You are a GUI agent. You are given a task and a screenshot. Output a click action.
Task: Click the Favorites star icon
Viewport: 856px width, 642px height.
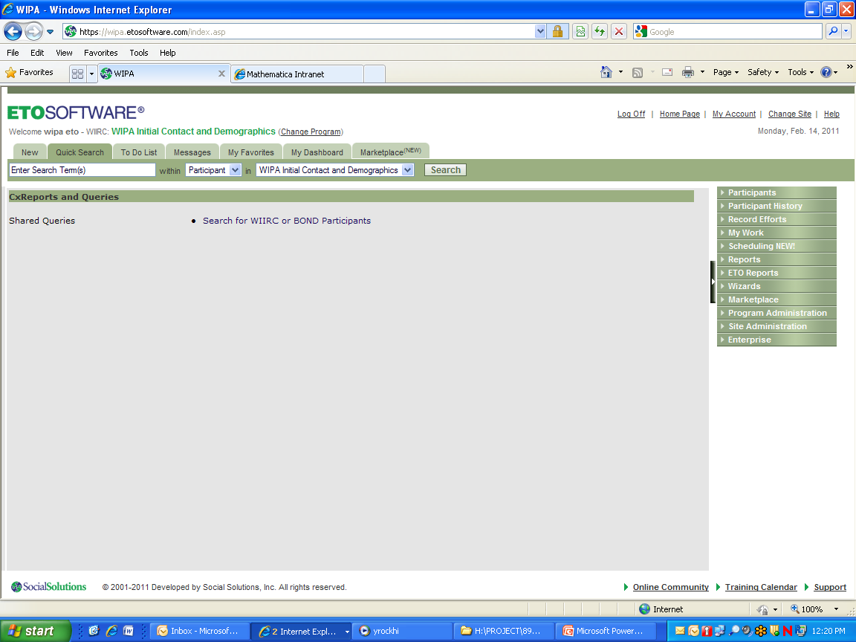(11, 73)
